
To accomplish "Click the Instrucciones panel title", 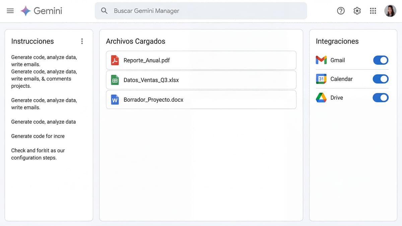I will pyautogui.click(x=32, y=41).
